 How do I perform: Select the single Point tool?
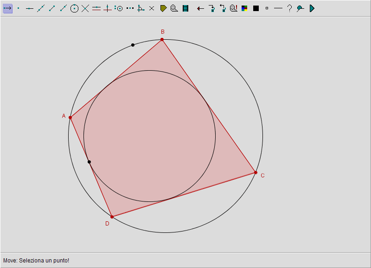[19, 8]
